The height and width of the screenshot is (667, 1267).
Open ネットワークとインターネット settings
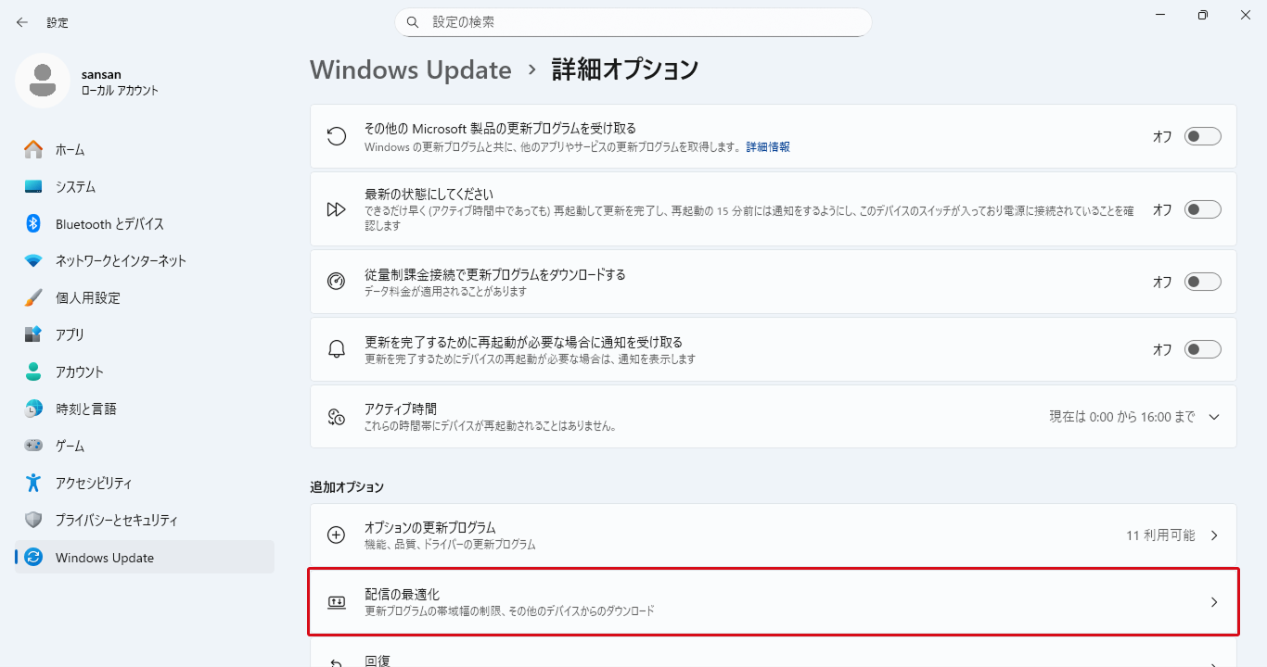click(145, 260)
